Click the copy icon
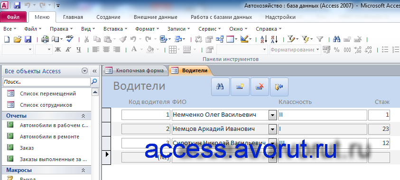Viewport: 400px width, 180px height. tap(97, 39)
